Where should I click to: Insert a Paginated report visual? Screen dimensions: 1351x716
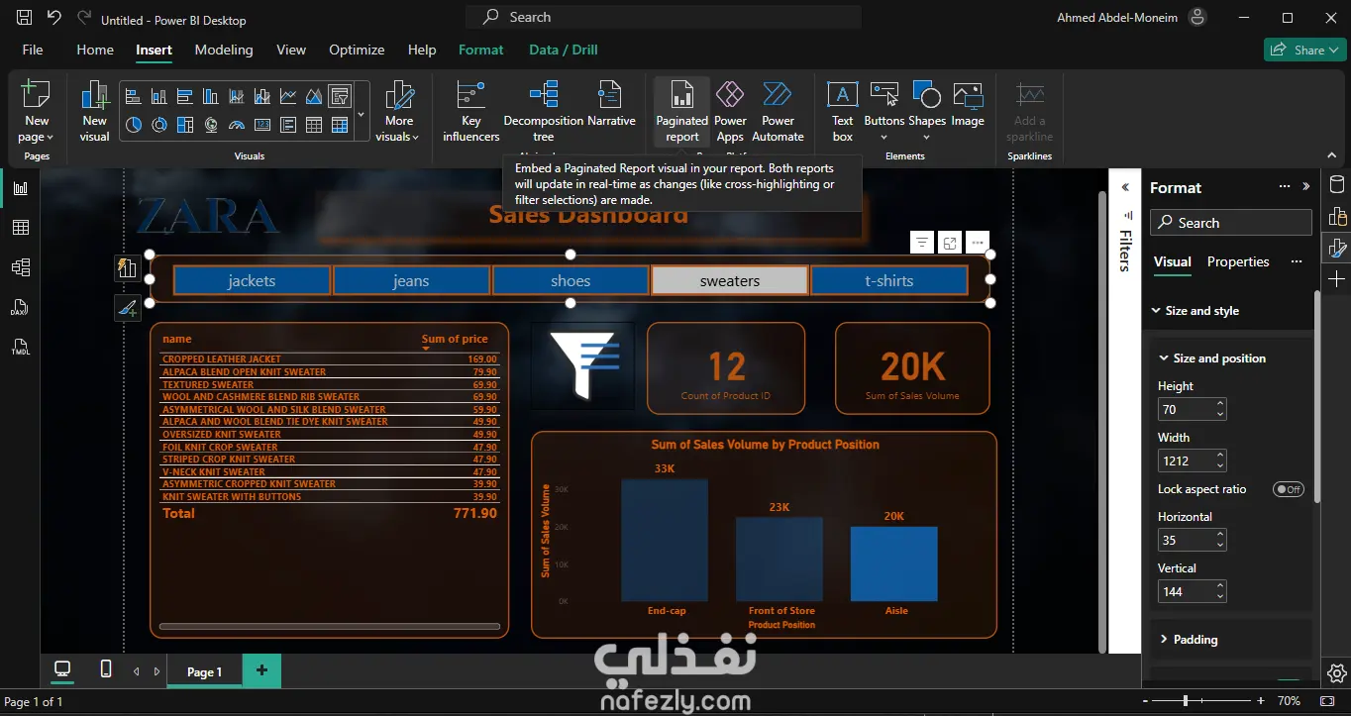[681, 111]
